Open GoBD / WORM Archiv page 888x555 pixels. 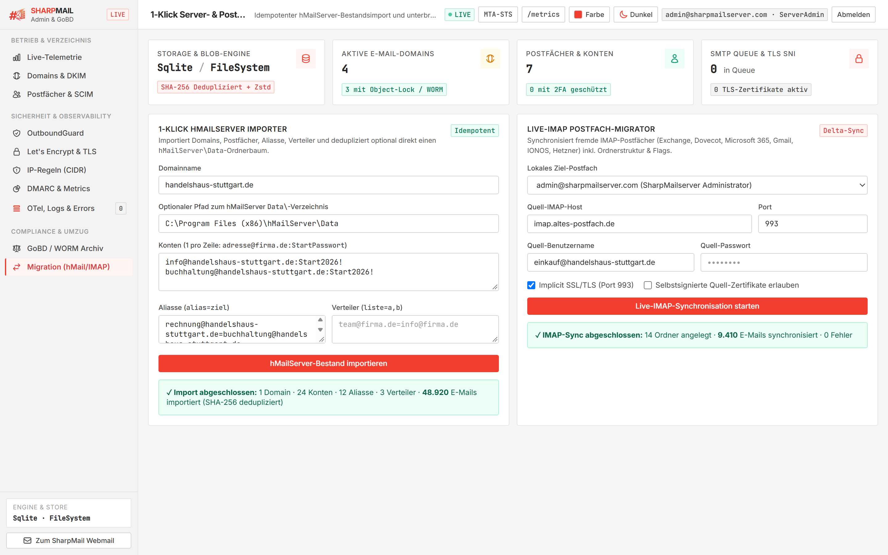click(69, 249)
